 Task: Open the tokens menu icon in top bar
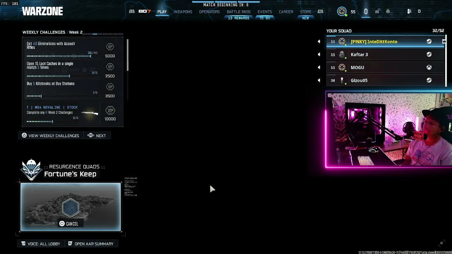pos(366,11)
